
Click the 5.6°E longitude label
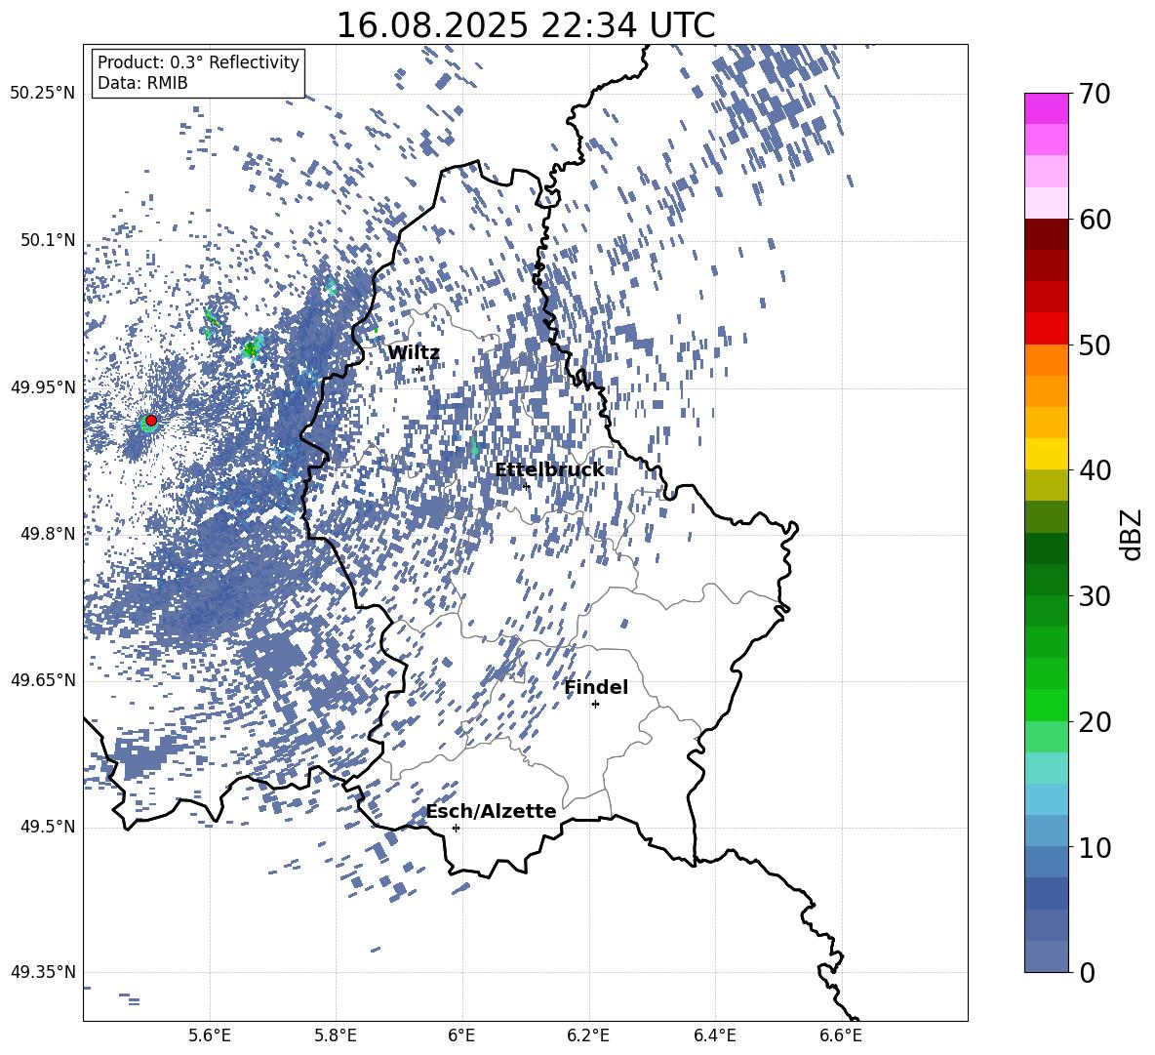pyautogui.click(x=210, y=1035)
